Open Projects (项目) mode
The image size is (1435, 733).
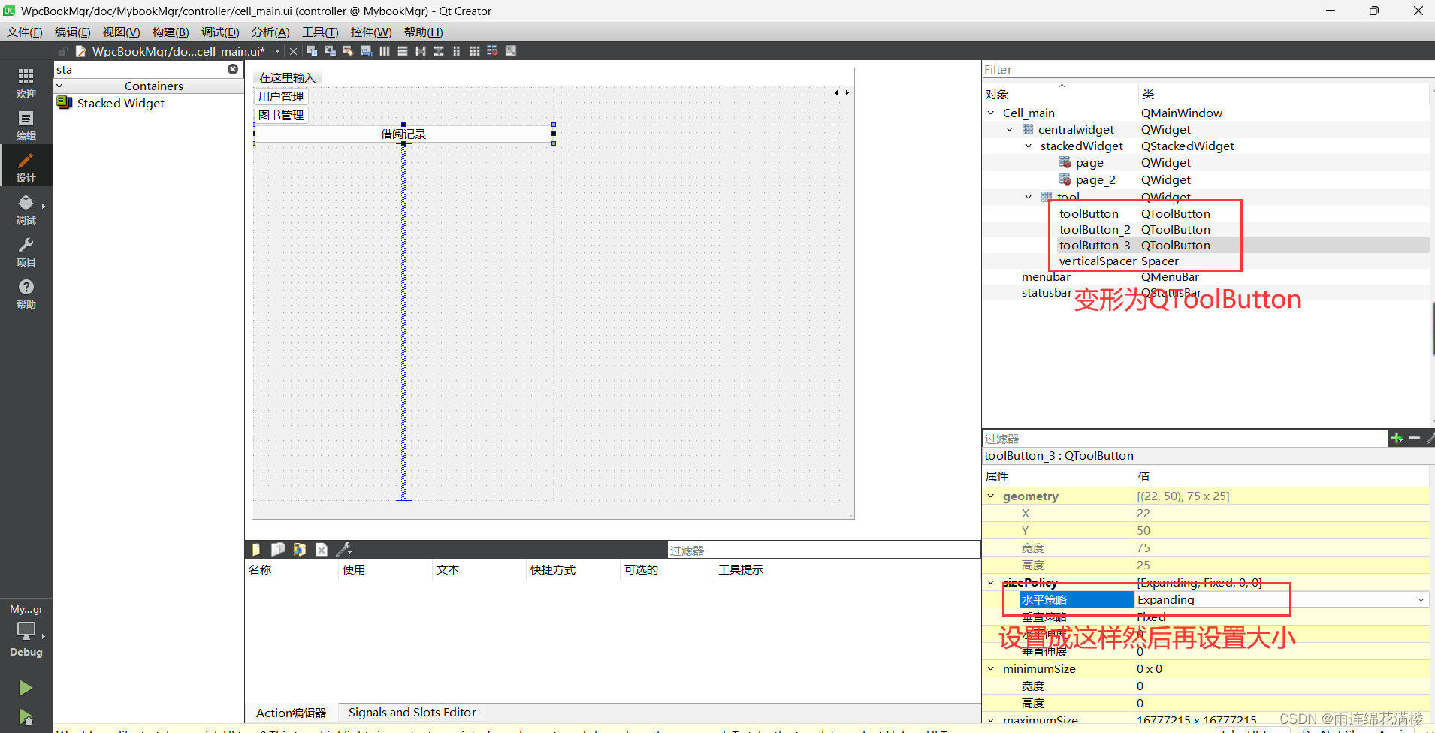point(26,251)
